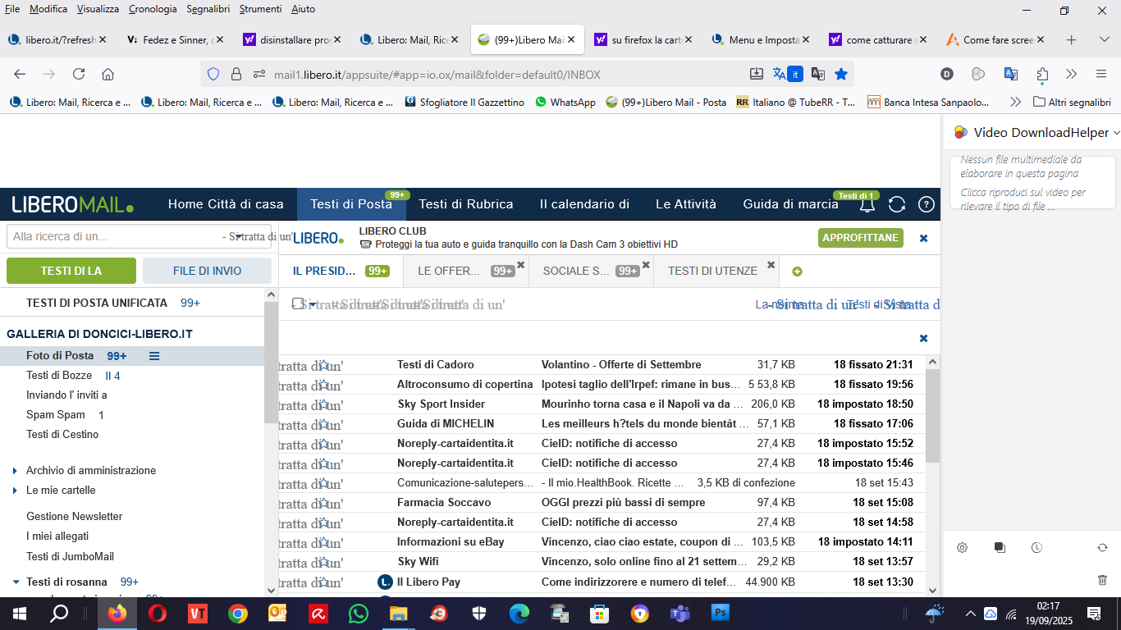1121x630 pixels.
Task: Click the FILE DI INVIO button
Action: [207, 271]
